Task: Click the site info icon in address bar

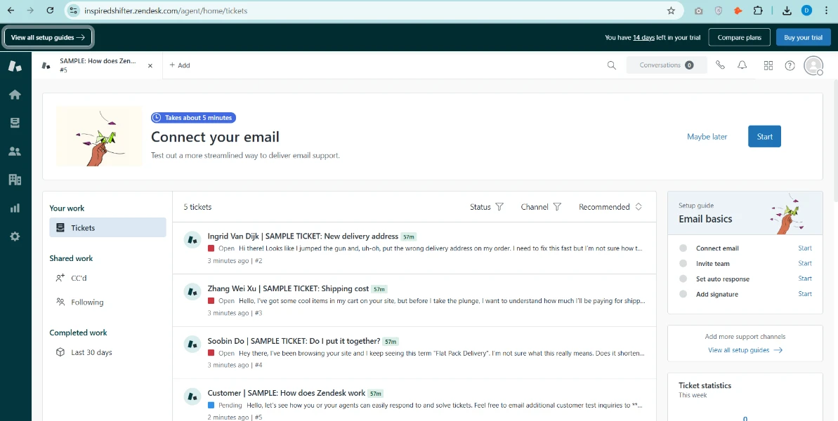Action: (74, 10)
